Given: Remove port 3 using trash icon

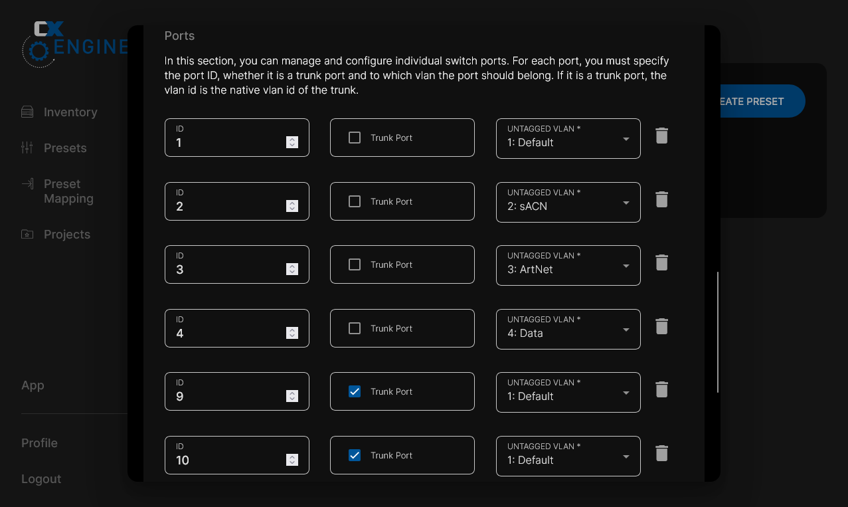Looking at the screenshot, I should pyautogui.click(x=661, y=262).
